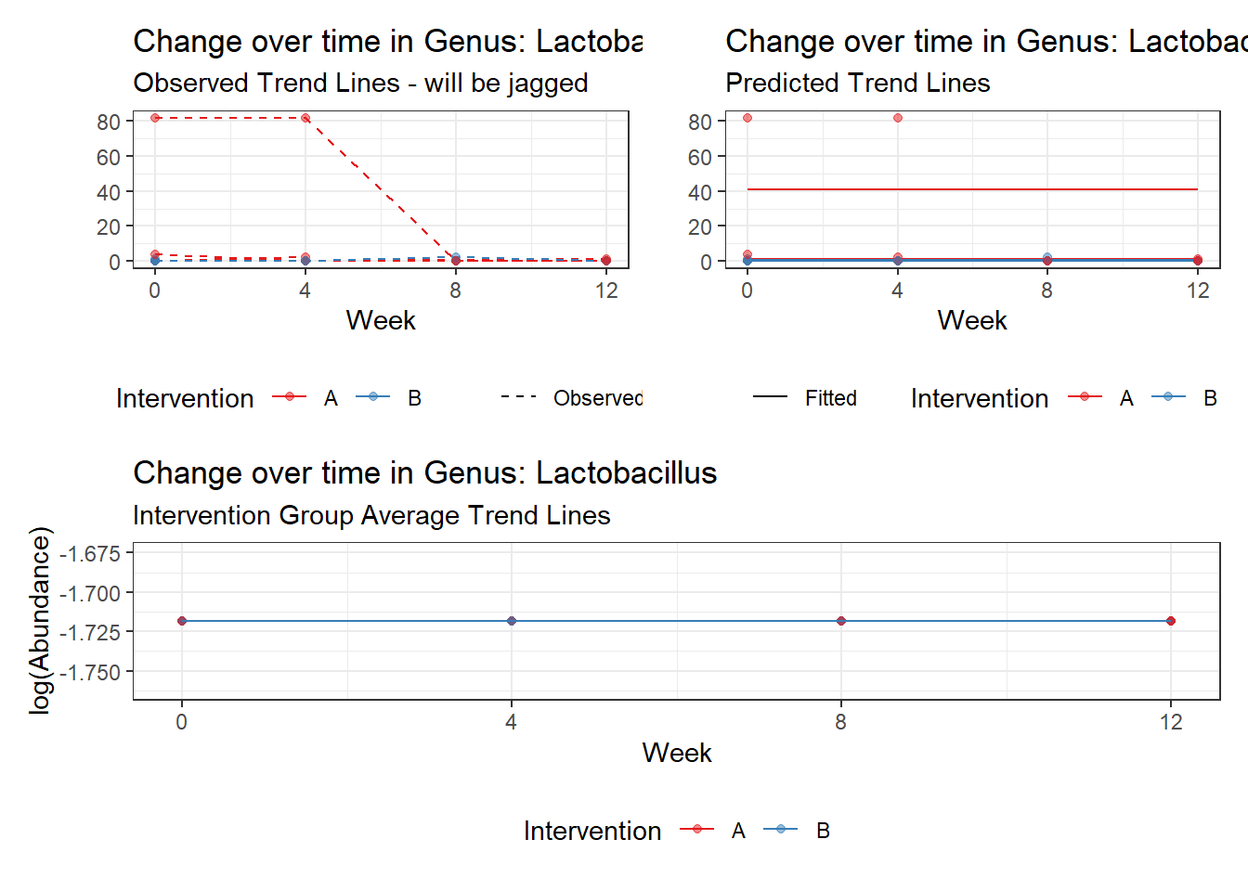Click the 'Predicted Trend Lines' subtitle
The height and width of the screenshot is (891, 1248).
[x=857, y=83]
